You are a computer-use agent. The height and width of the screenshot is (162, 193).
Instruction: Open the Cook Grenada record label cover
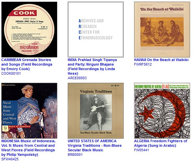(29, 30)
